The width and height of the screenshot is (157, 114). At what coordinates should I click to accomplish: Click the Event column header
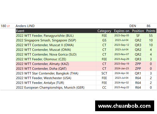(x=20, y=31)
